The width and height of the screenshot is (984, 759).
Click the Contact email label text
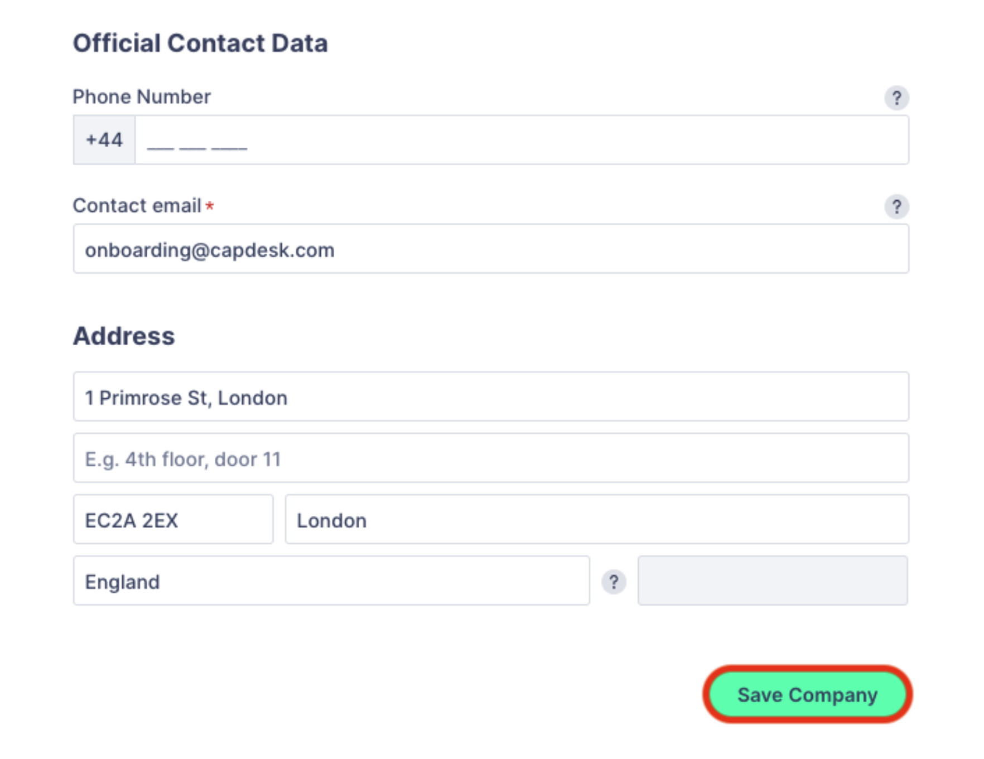(137, 206)
